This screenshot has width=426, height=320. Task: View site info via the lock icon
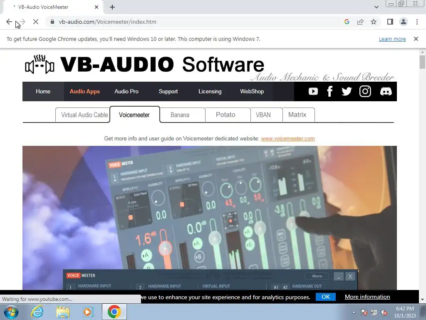click(x=52, y=22)
